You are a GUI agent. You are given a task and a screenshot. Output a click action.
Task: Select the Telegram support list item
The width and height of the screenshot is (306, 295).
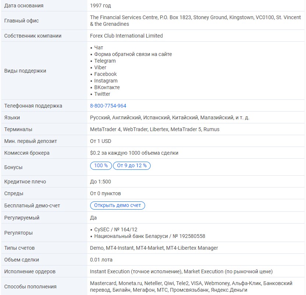point(105,61)
